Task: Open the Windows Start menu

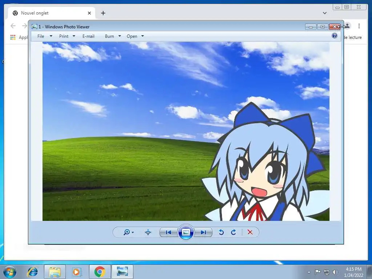Action: (9, 272)
